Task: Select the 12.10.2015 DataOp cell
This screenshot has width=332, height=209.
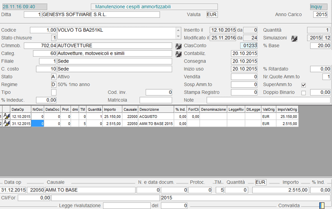Action: 21,117
